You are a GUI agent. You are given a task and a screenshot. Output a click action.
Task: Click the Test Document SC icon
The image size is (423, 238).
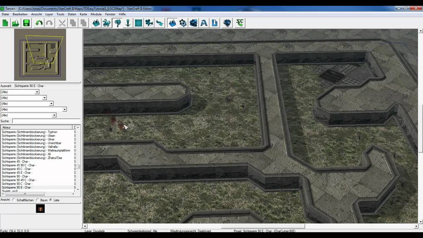point(240,23)
